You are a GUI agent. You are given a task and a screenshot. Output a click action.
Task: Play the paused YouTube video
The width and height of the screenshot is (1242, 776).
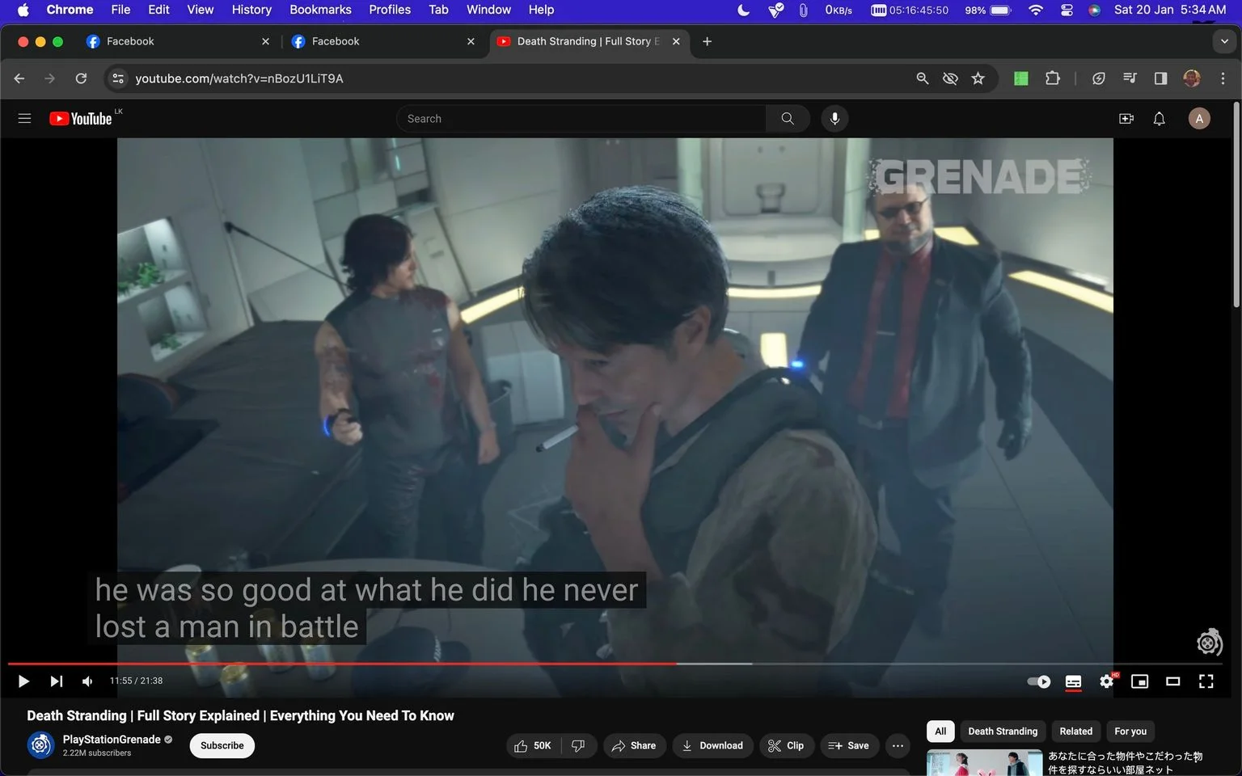pyautogui.click(x=23, y=681)
